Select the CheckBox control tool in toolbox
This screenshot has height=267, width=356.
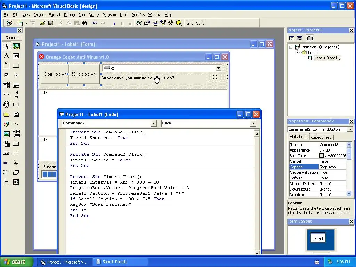coord(7,75)
